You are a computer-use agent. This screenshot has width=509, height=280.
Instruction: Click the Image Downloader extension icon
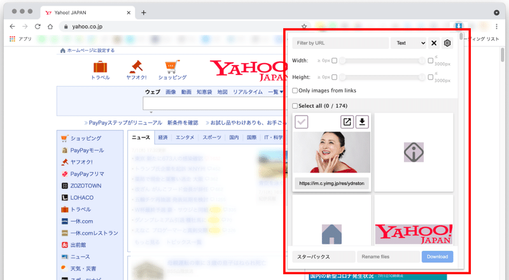pyautogui.click(x=458, y=26)
